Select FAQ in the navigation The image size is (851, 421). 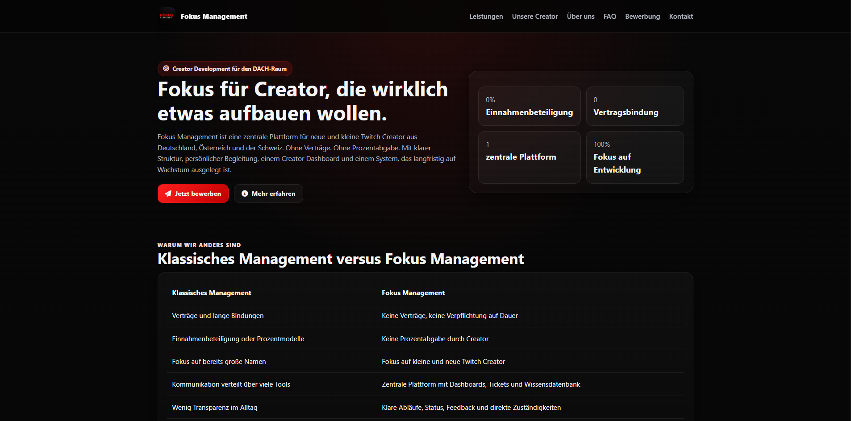(610, 17)
